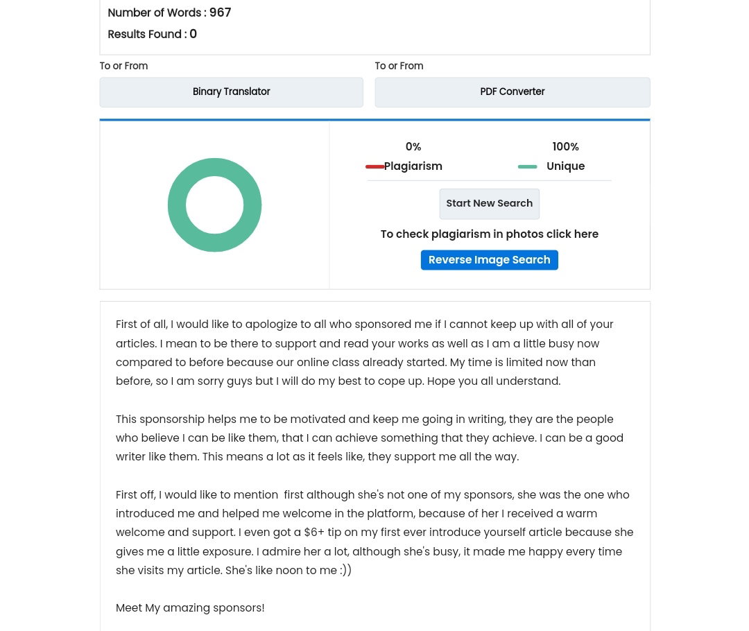Open the PDF Converter tool

point(512,92)
